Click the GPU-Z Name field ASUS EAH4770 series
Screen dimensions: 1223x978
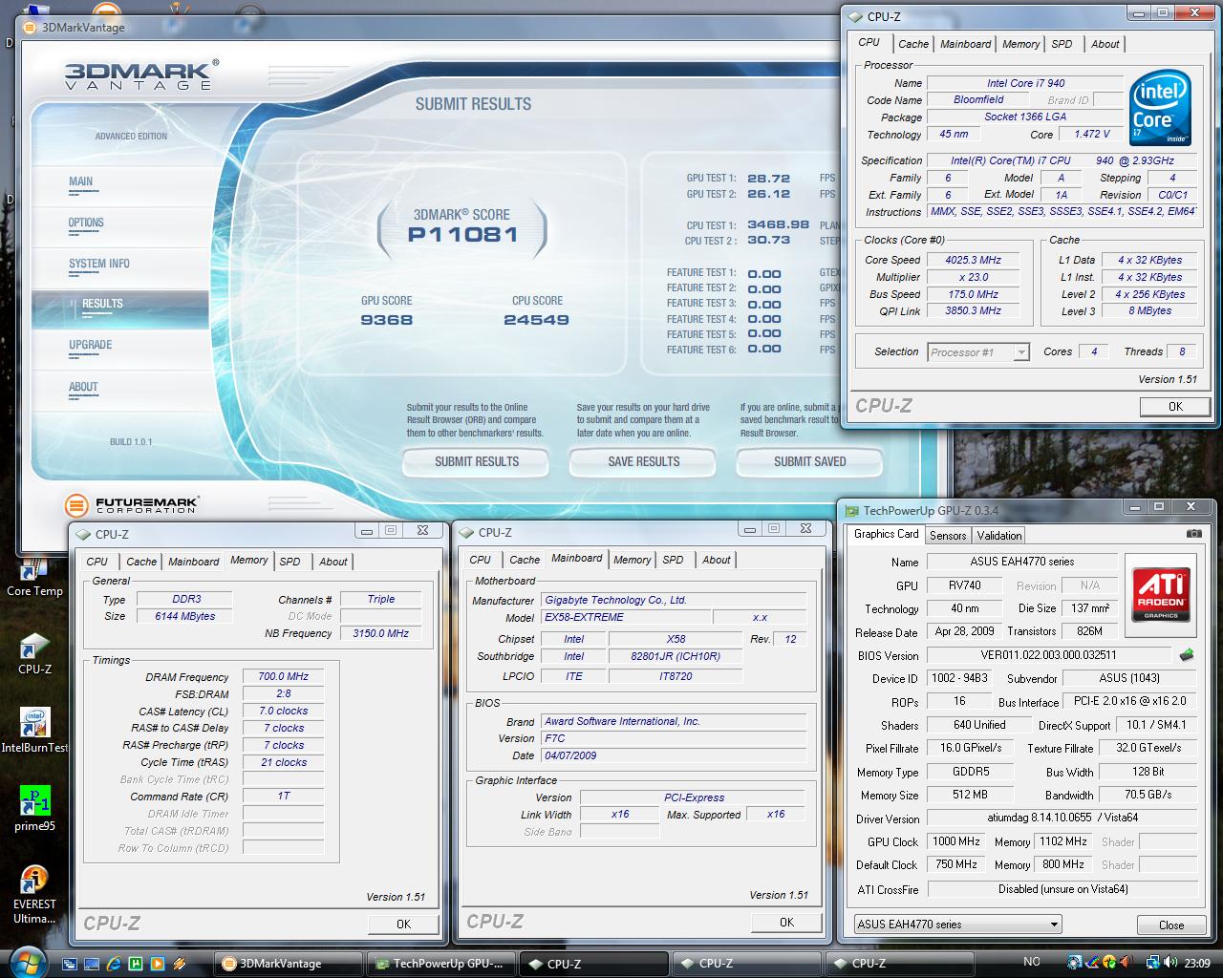1021,562
